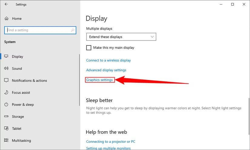Select the Display monitor icon
The height and width of the screenshot is (150, 250).
pos(6,56)
